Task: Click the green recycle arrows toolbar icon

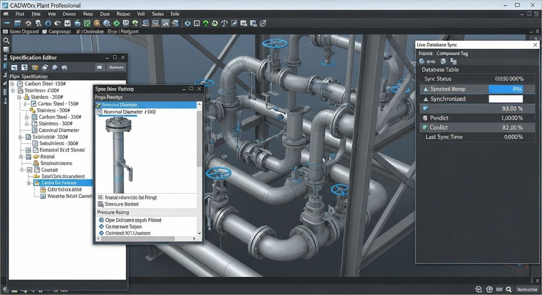Action: [x=215, y=23]
